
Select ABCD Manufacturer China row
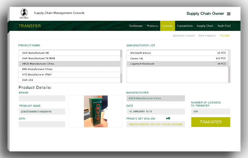tap(69, 64)
